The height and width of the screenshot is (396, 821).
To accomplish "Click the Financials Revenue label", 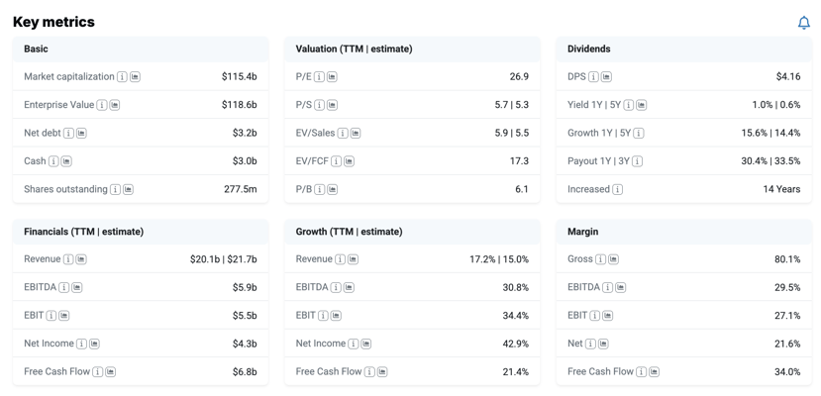I will tap(43, 259).
